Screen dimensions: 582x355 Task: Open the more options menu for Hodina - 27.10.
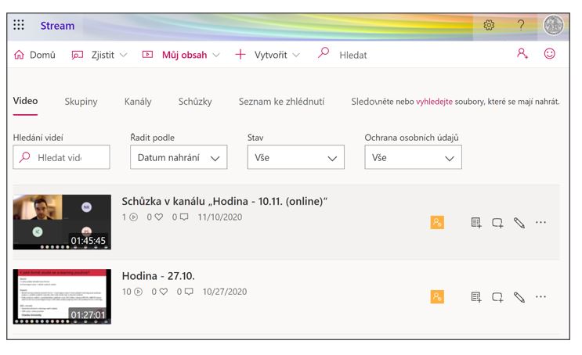tap(540, 297)
